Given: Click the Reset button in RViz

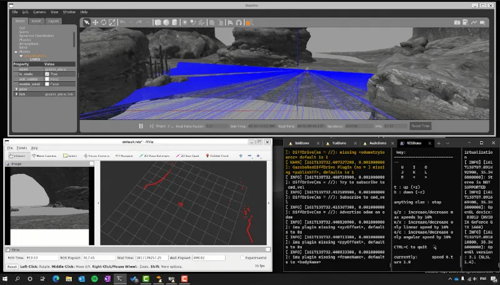Looking at the screenshot, I should click(x=12, y=266).
